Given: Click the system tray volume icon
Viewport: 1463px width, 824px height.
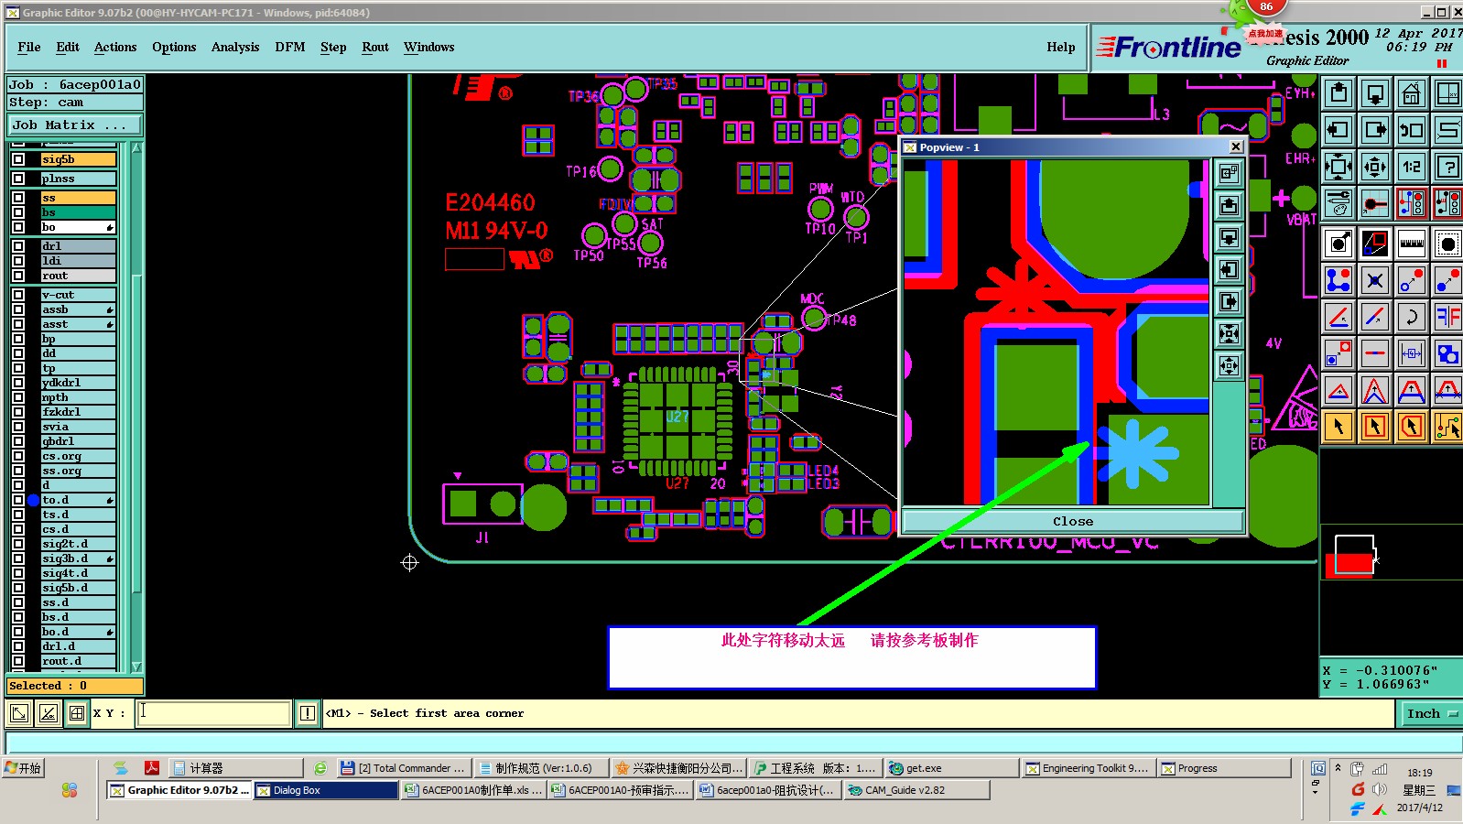Looking at the screenshot, I should [x=1381, y=789].
